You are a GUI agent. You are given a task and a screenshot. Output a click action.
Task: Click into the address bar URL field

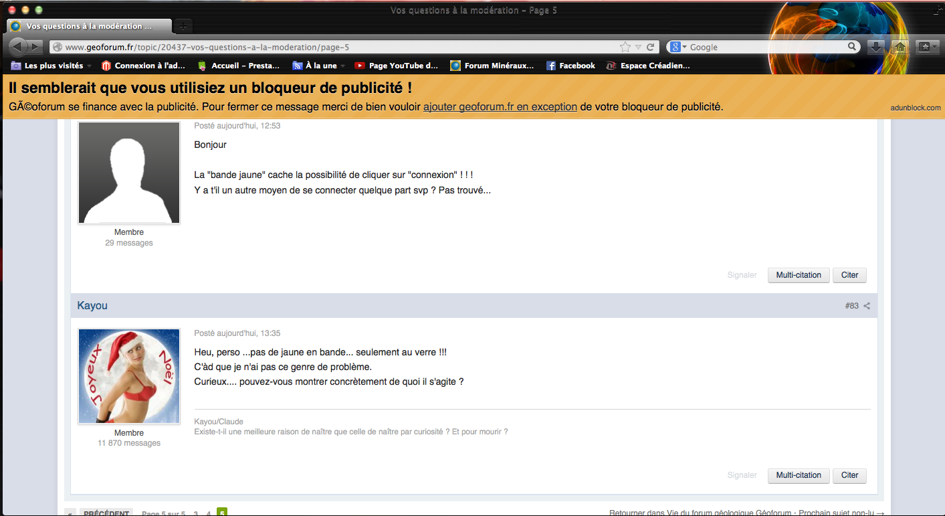tap(334, 47)
